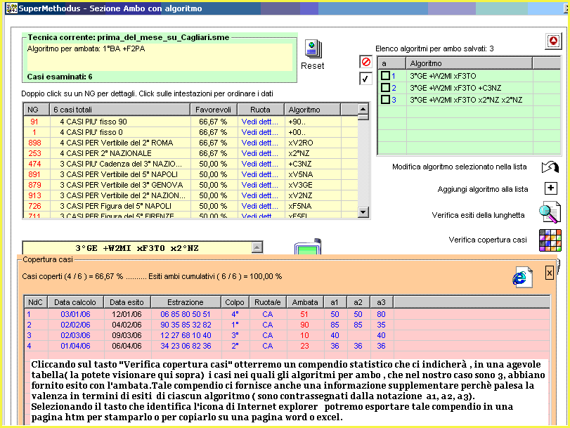Open 'Vedi dett...' for NG 913 row

pyautogui.click(x=259, y=195)
